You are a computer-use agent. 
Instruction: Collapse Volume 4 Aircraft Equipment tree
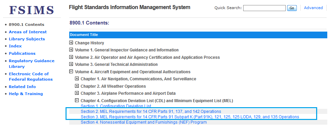click(x=71, y=72)
